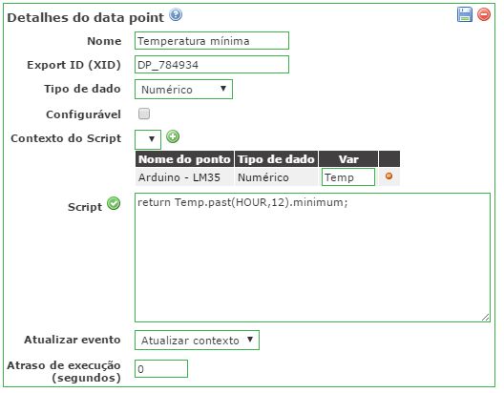Select the Nome do ponto column header
Viewport: 504px width, 393px height.
tap(184, 159)
